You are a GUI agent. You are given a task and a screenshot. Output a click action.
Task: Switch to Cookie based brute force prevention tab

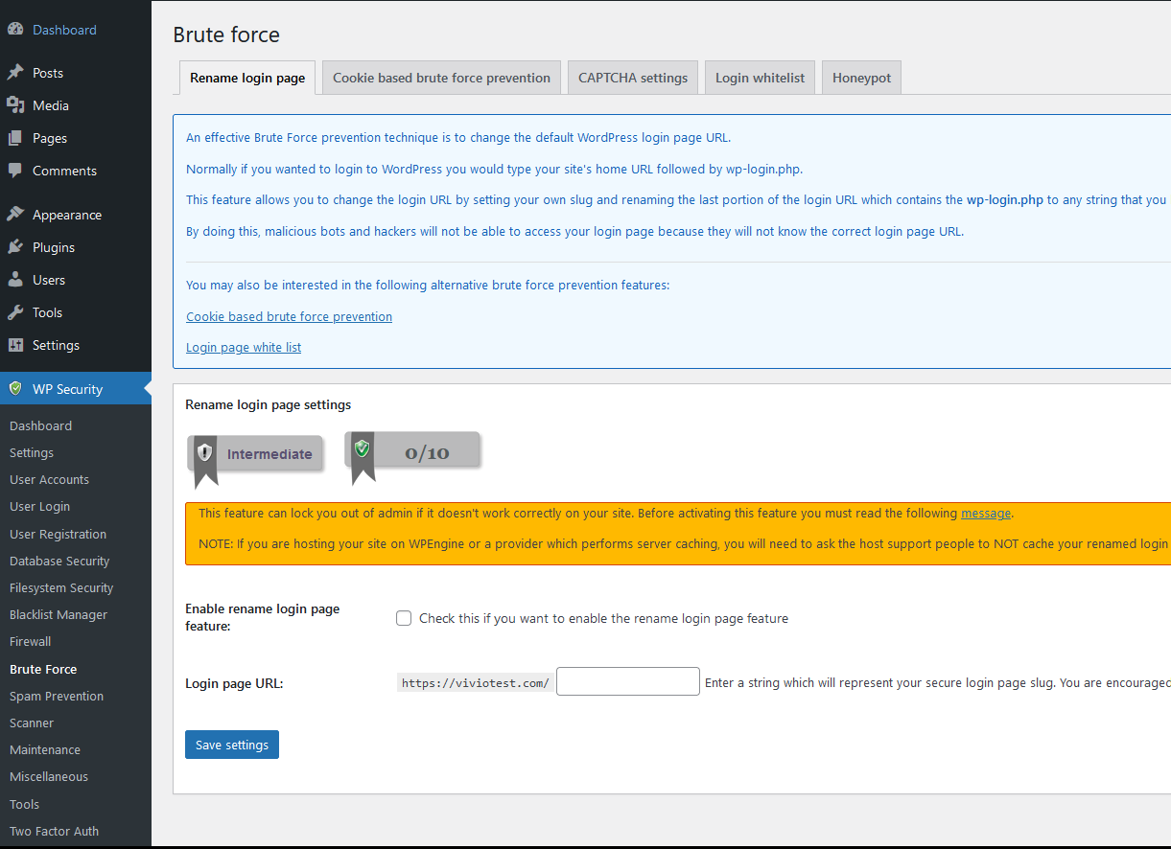tap(441, 79)
